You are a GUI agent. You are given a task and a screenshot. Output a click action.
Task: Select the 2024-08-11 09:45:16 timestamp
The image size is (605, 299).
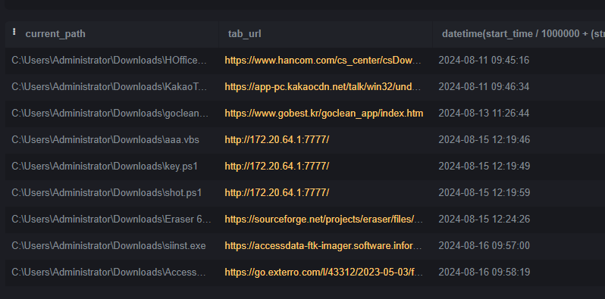[484, 61]
